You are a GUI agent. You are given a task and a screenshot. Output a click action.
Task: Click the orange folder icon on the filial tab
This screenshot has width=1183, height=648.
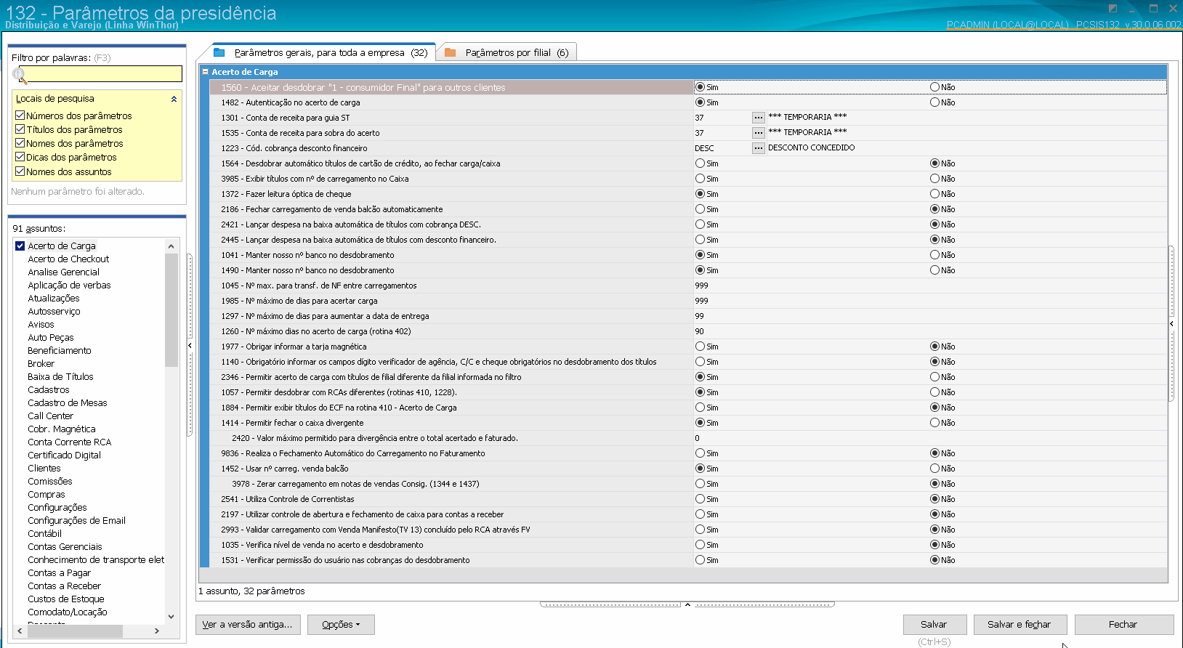tap(450, 52)
